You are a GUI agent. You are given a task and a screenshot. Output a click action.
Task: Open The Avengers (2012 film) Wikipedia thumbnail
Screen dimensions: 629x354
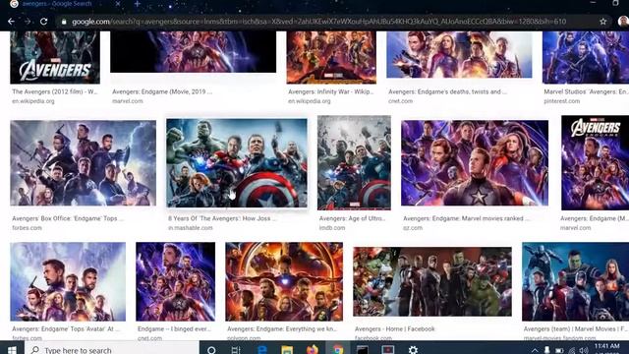click(55, 57)
